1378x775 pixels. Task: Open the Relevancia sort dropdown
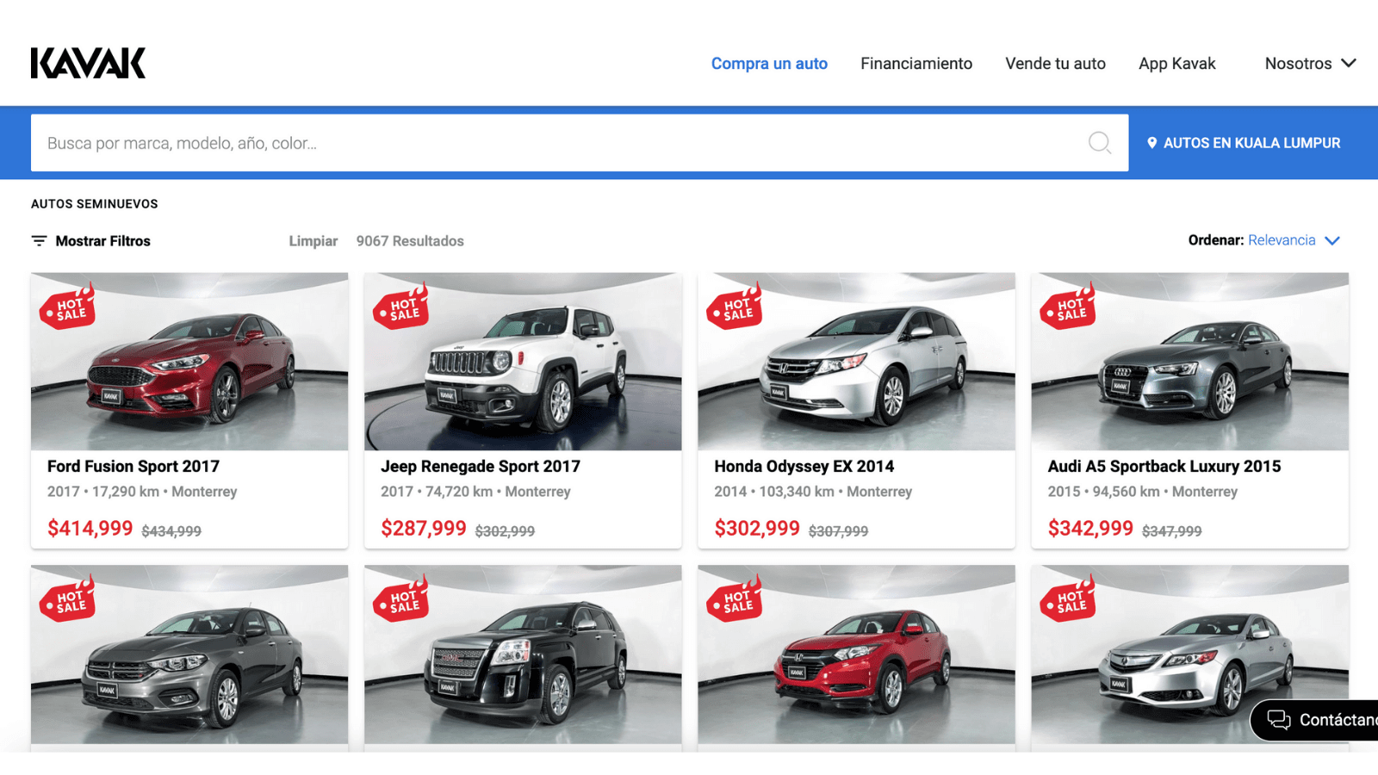pos(1282,240)
